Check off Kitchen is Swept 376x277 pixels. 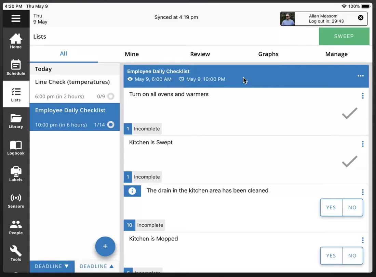(x=350, y=161)
